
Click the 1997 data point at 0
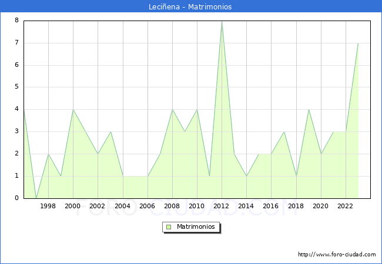coord(36,198)
